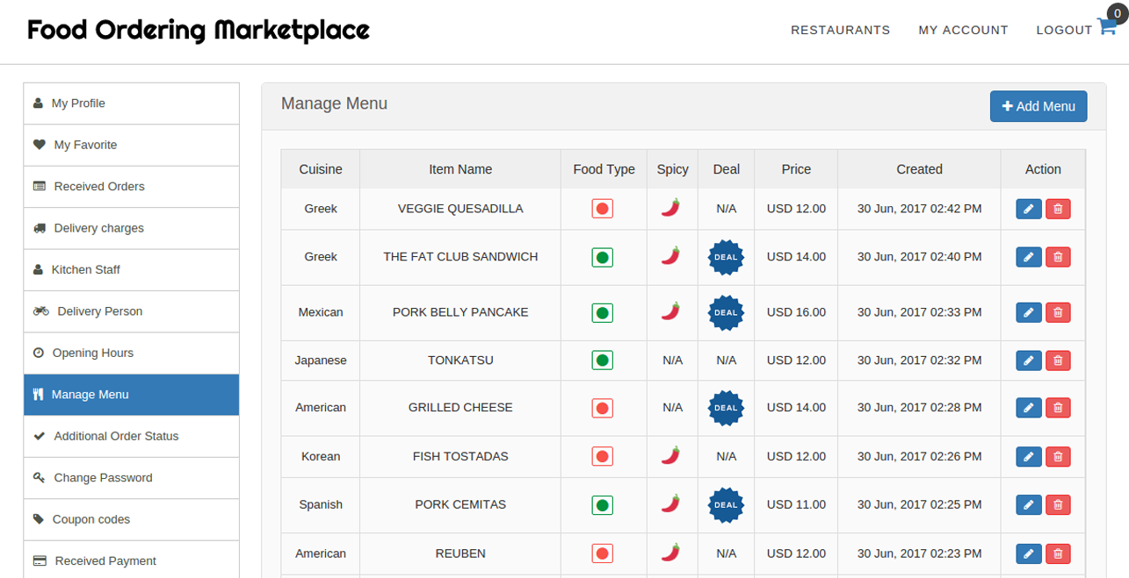This screenshot has height=578, width=1129.
Task: Edit the Reuben menu item
Action: coord(1029,553)
